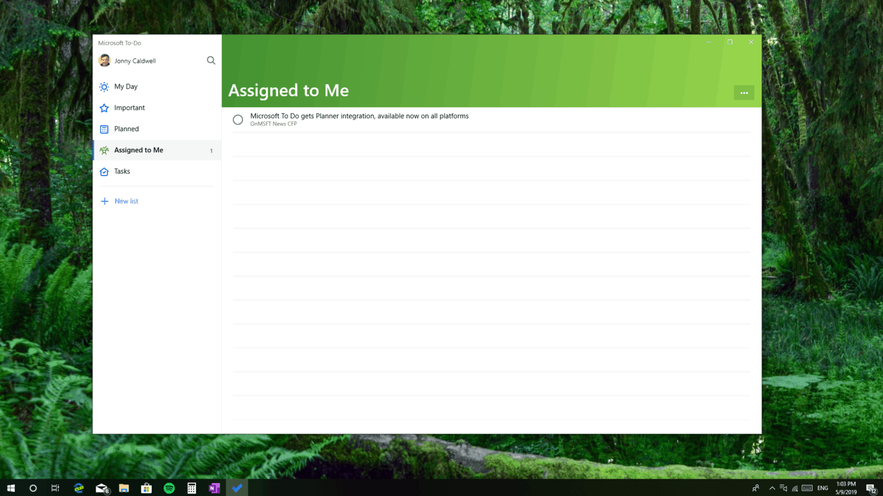The height and width of the screenshot is (496, 883).
Task: Open the clock showing 1:03 PM
Action: pos(846,488)
